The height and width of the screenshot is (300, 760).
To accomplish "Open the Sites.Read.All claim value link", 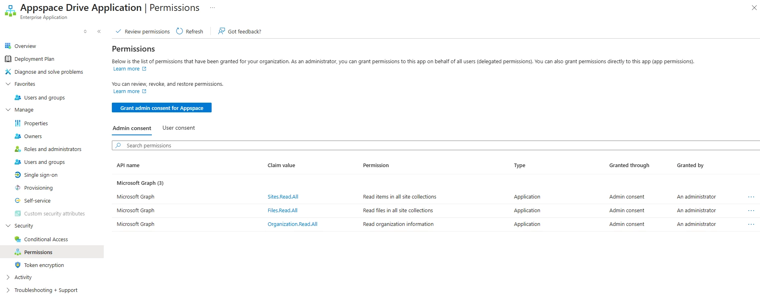I will click(x=283, y=197).
